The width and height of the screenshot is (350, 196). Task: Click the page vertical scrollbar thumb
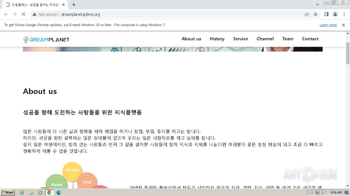[x=348, y=53]
